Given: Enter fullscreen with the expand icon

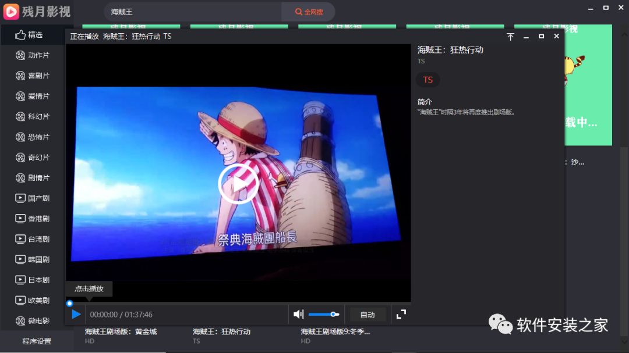Looking at the screenshot, I should click(x=401, y=315).
